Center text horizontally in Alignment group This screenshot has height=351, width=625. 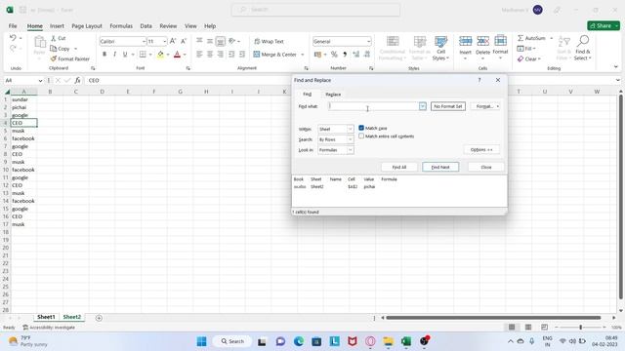(x=210, y=55)
